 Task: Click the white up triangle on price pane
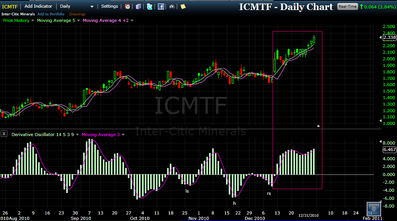pos(318,126)
